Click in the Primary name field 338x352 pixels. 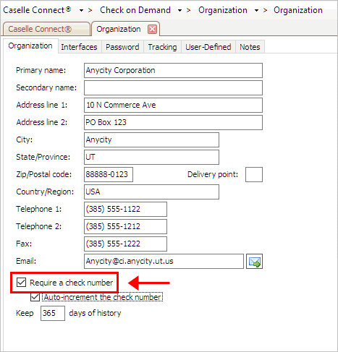173,70
